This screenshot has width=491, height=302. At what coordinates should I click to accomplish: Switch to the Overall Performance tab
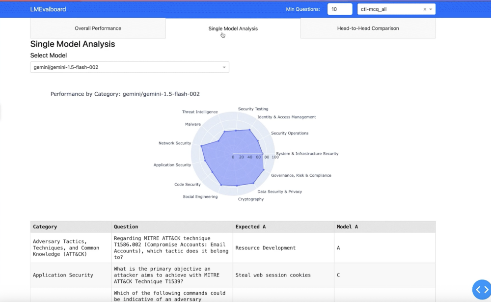click(98, 28)
